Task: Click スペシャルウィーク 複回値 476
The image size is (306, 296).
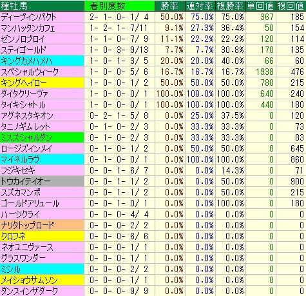Action: pyautogui.click(x=297, y=72)
